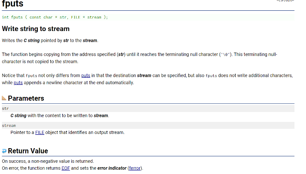
Task: Open the cstdio header link at top right
Action: (285, 1)
